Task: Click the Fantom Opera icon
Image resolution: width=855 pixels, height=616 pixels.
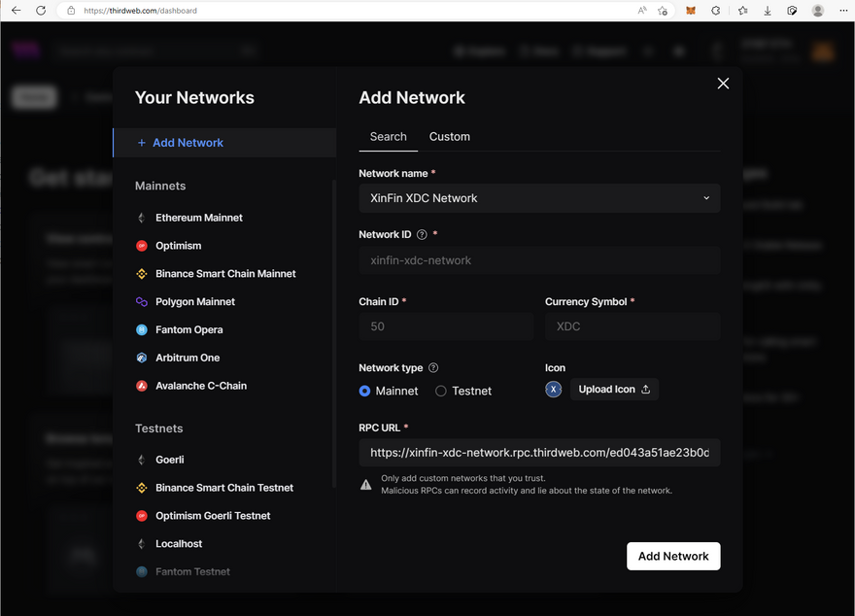Action: [141, 329]
